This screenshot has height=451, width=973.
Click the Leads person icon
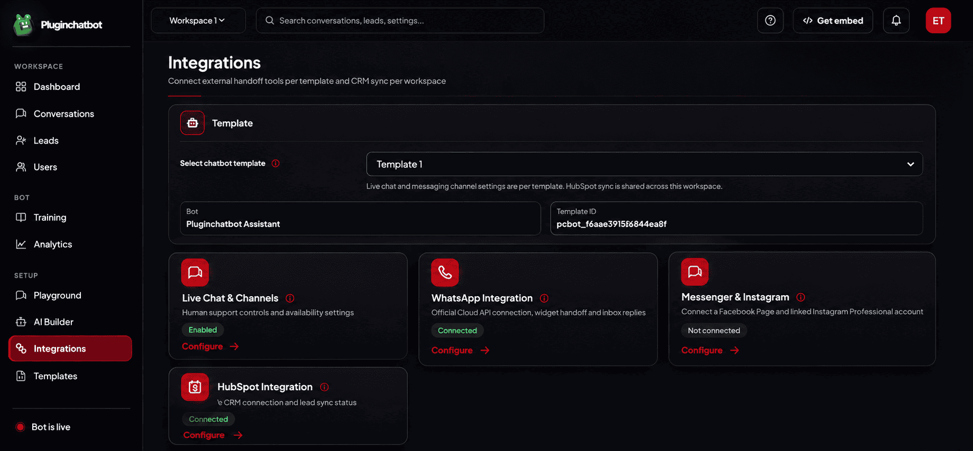point(21,140)
